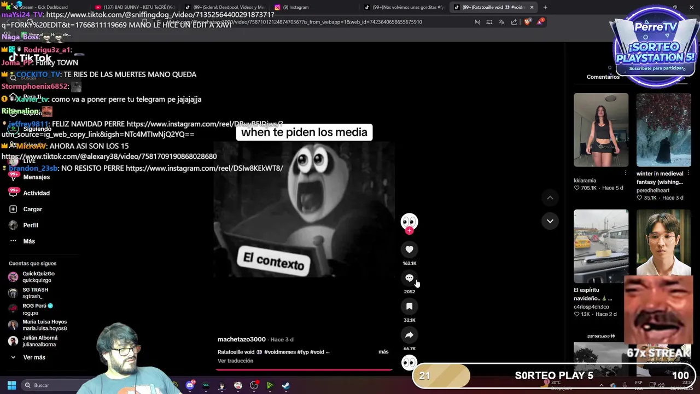Open the spinning sound disc avatar

point(409,362)
